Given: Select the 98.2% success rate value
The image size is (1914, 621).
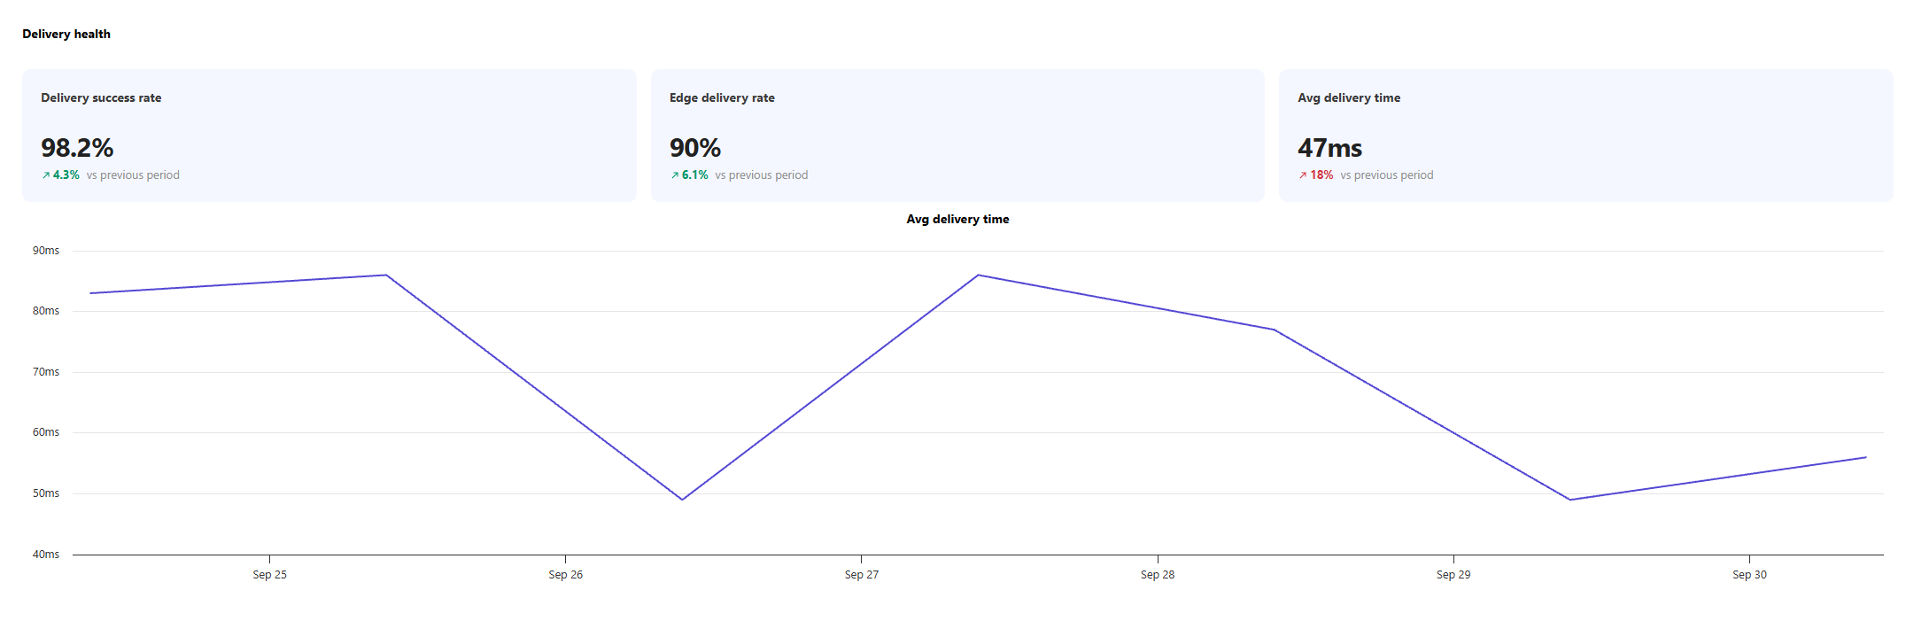Looking at the screenshot, I should pos(77,148).
